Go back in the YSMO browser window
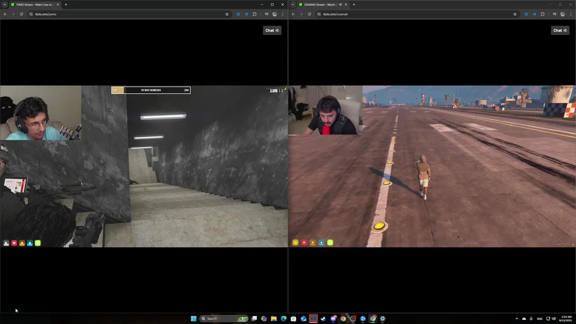 coord(5,14)
